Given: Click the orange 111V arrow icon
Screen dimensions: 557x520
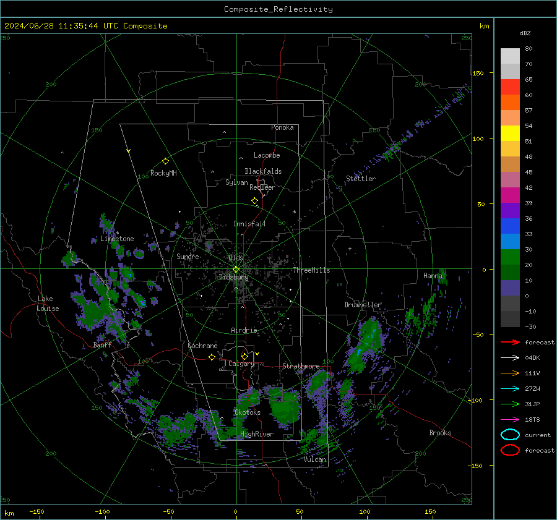Looking at the screenshot, I should pos(510,373).
